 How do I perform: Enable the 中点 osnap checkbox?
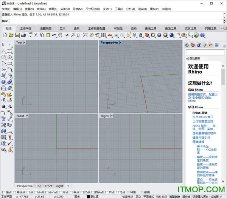click(x=36, y=192)
